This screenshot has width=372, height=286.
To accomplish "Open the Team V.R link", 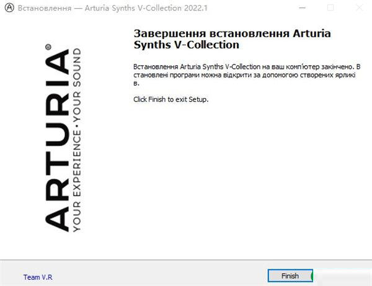I will click(38, 277).
